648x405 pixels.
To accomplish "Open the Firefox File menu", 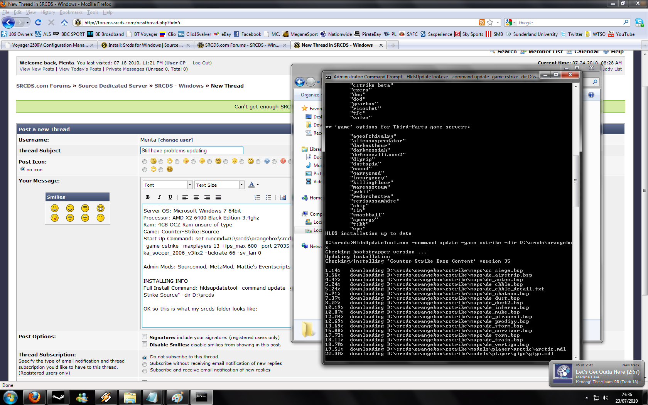I will [x=6, y=12].
